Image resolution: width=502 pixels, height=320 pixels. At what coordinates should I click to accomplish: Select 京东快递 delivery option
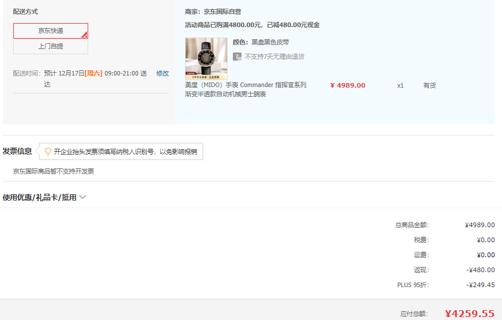(51, 31)
